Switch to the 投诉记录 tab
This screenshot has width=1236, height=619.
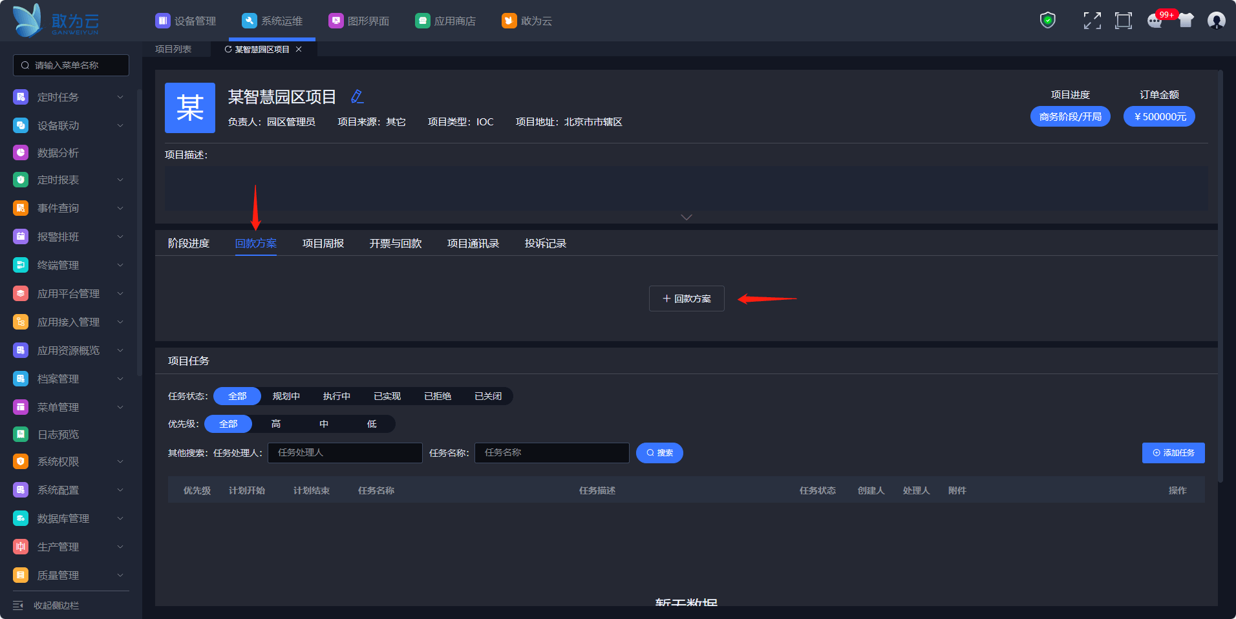tap(546, 244)
